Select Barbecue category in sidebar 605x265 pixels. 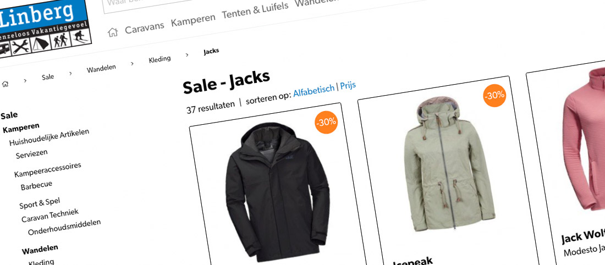tap(36, 185)
